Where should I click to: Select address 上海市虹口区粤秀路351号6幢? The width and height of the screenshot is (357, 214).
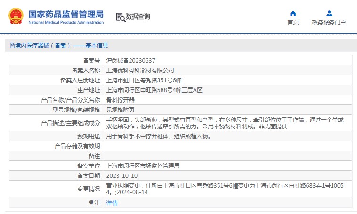144,80
